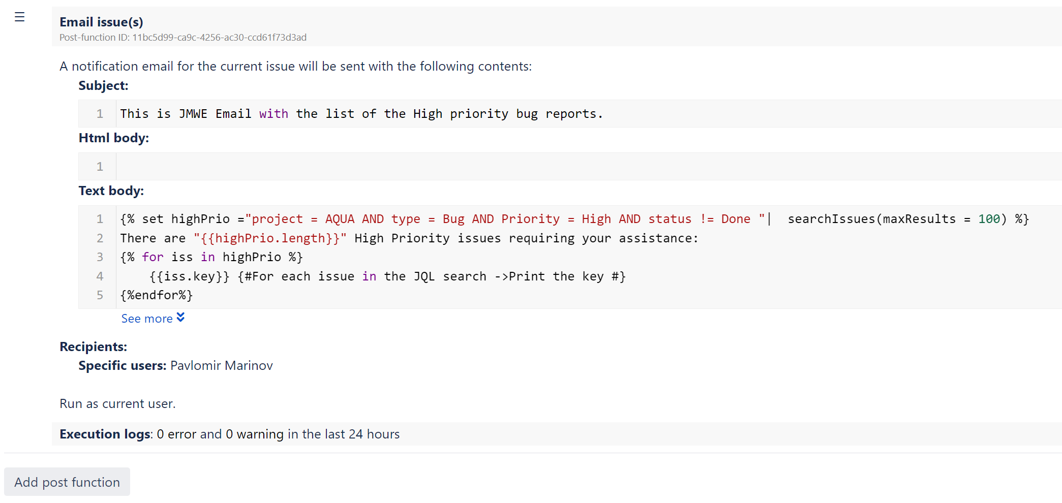Screen dimensions: 1062x503
Task: Click the 'There are' line in Text body
Action: (x=409, y=238)
